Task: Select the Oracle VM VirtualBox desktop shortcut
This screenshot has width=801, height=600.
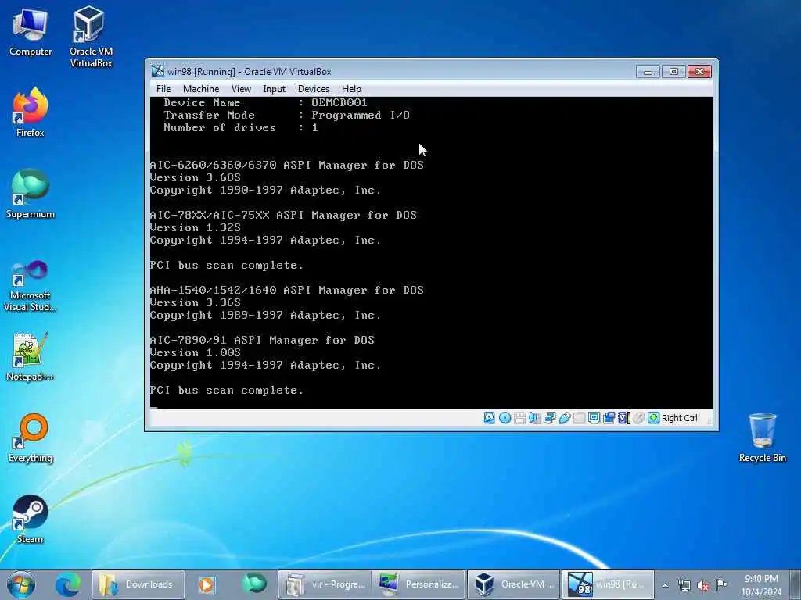Action: (x=91, y=37)
